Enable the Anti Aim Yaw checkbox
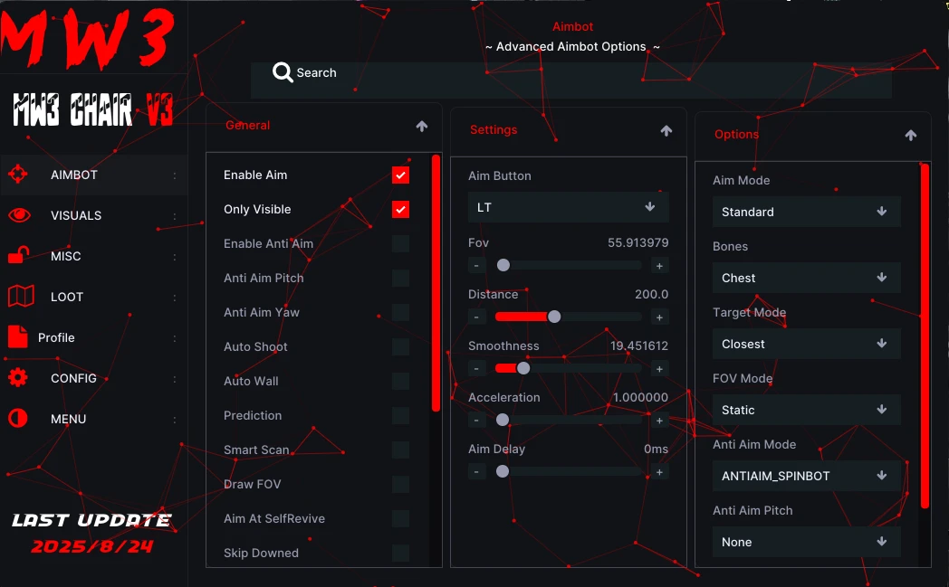 (x=400, y=313)
